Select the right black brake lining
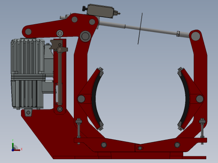 click(x=185, y=99)
